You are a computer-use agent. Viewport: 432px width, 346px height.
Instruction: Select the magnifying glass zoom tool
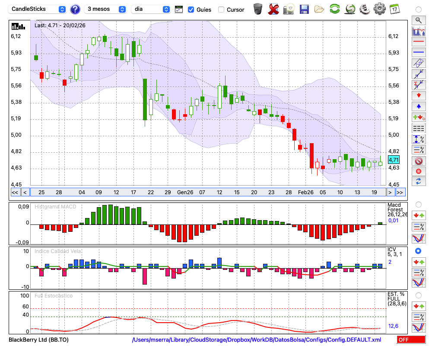418,20
